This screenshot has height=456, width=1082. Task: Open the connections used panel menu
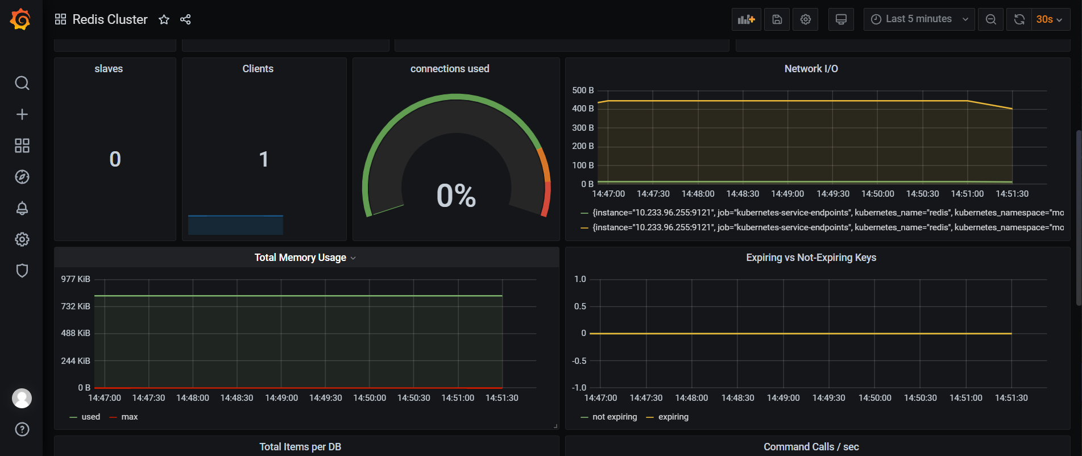[450, 69]
